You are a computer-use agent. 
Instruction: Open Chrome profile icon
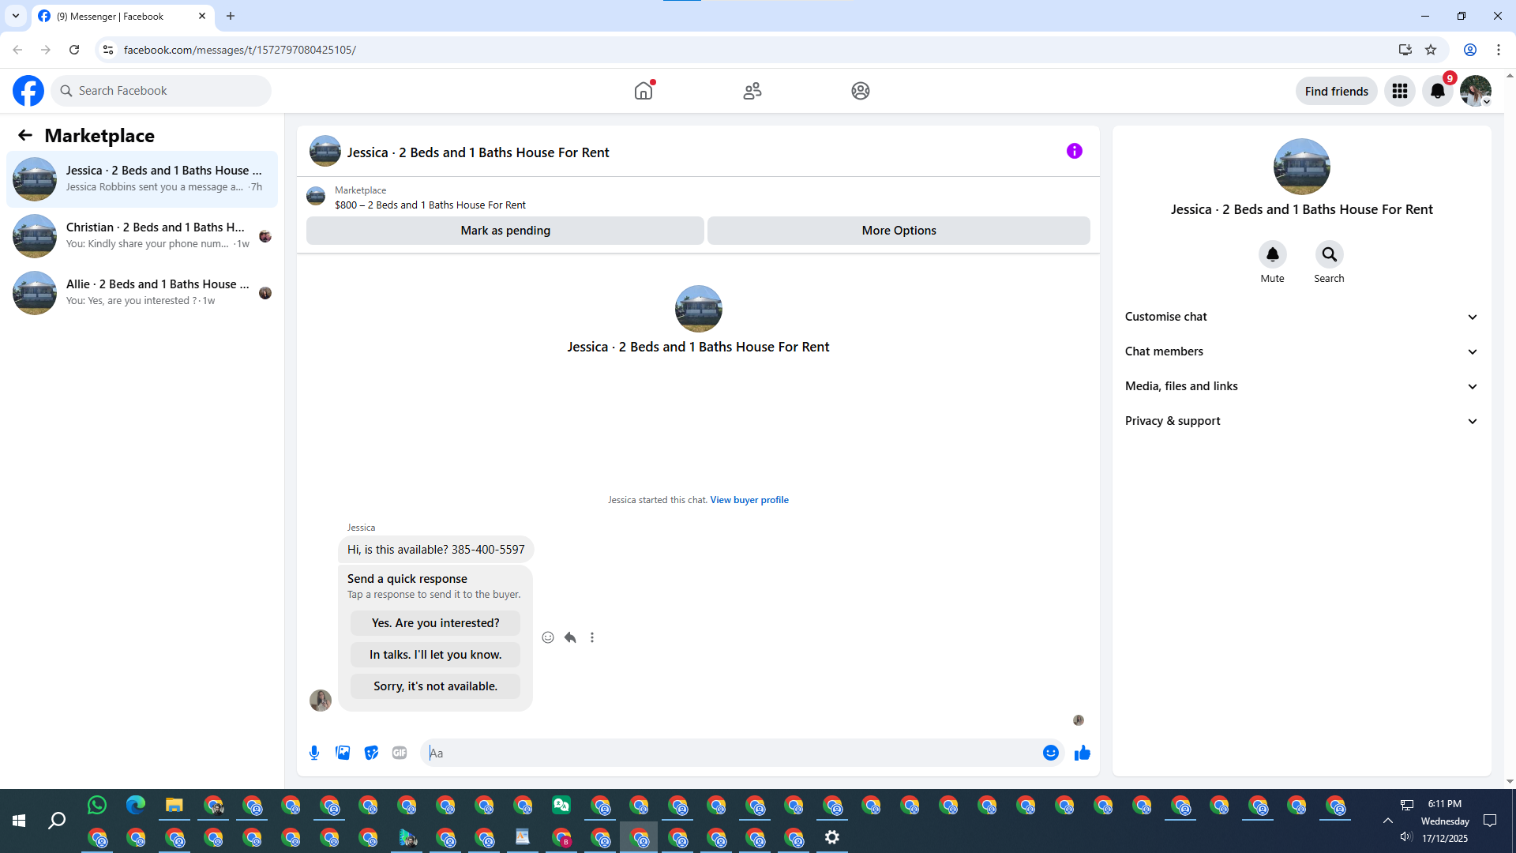coord(1470,50)
